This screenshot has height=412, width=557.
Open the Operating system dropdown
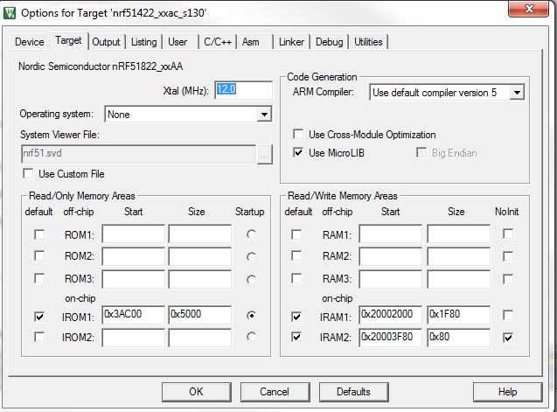point(264,115)
